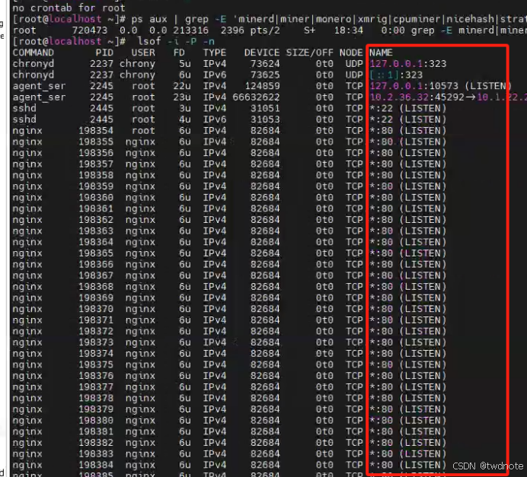Click device 73625 in chronyd row
527x477 pixels.
(265, 75)
